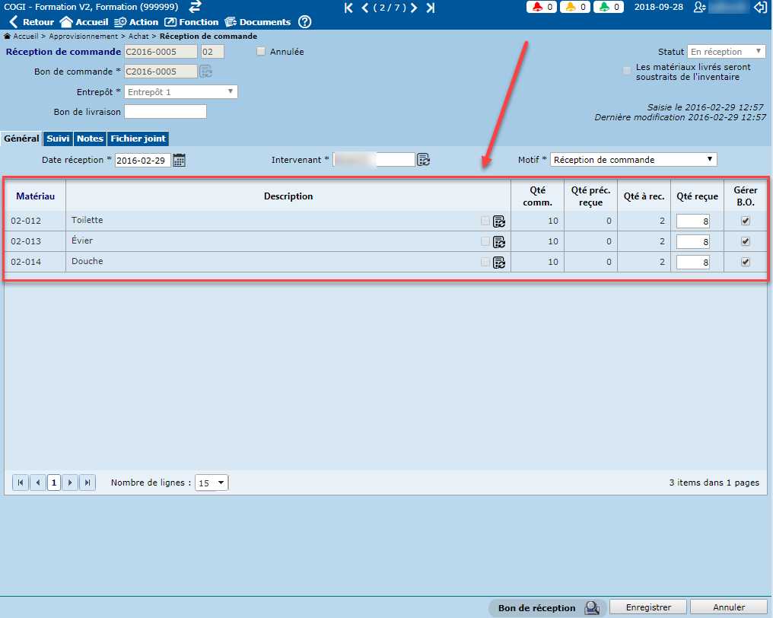Open details icon on the Douche row
Viewport: 773px width, 618px height.
click(x=499, y=263)
